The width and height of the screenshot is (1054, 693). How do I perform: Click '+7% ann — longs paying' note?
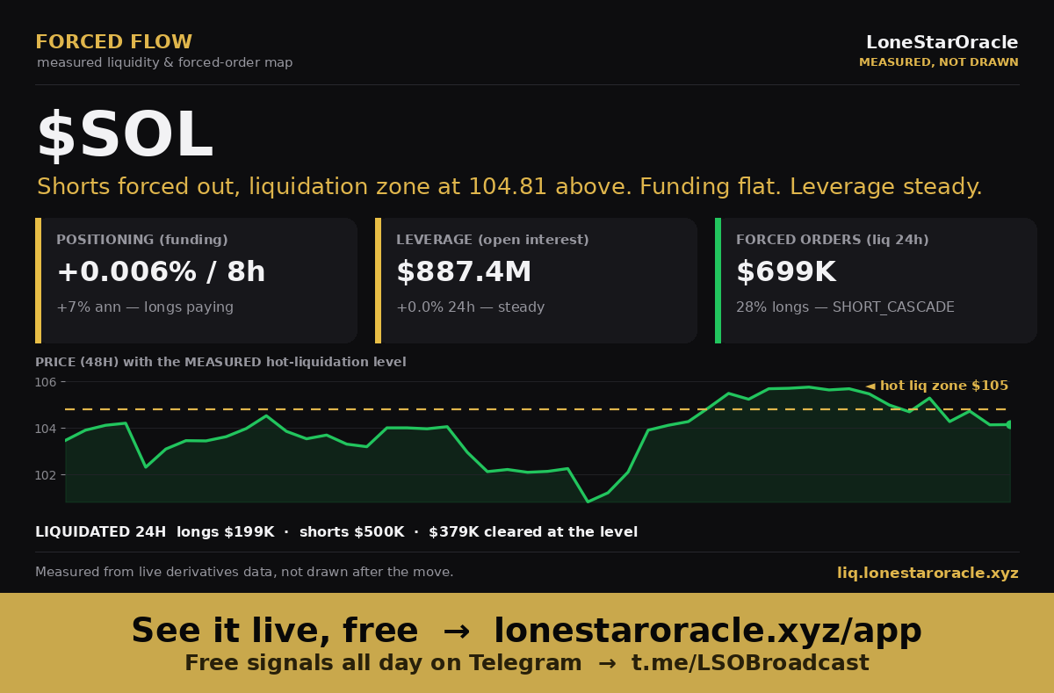click(x=145, y=307)
